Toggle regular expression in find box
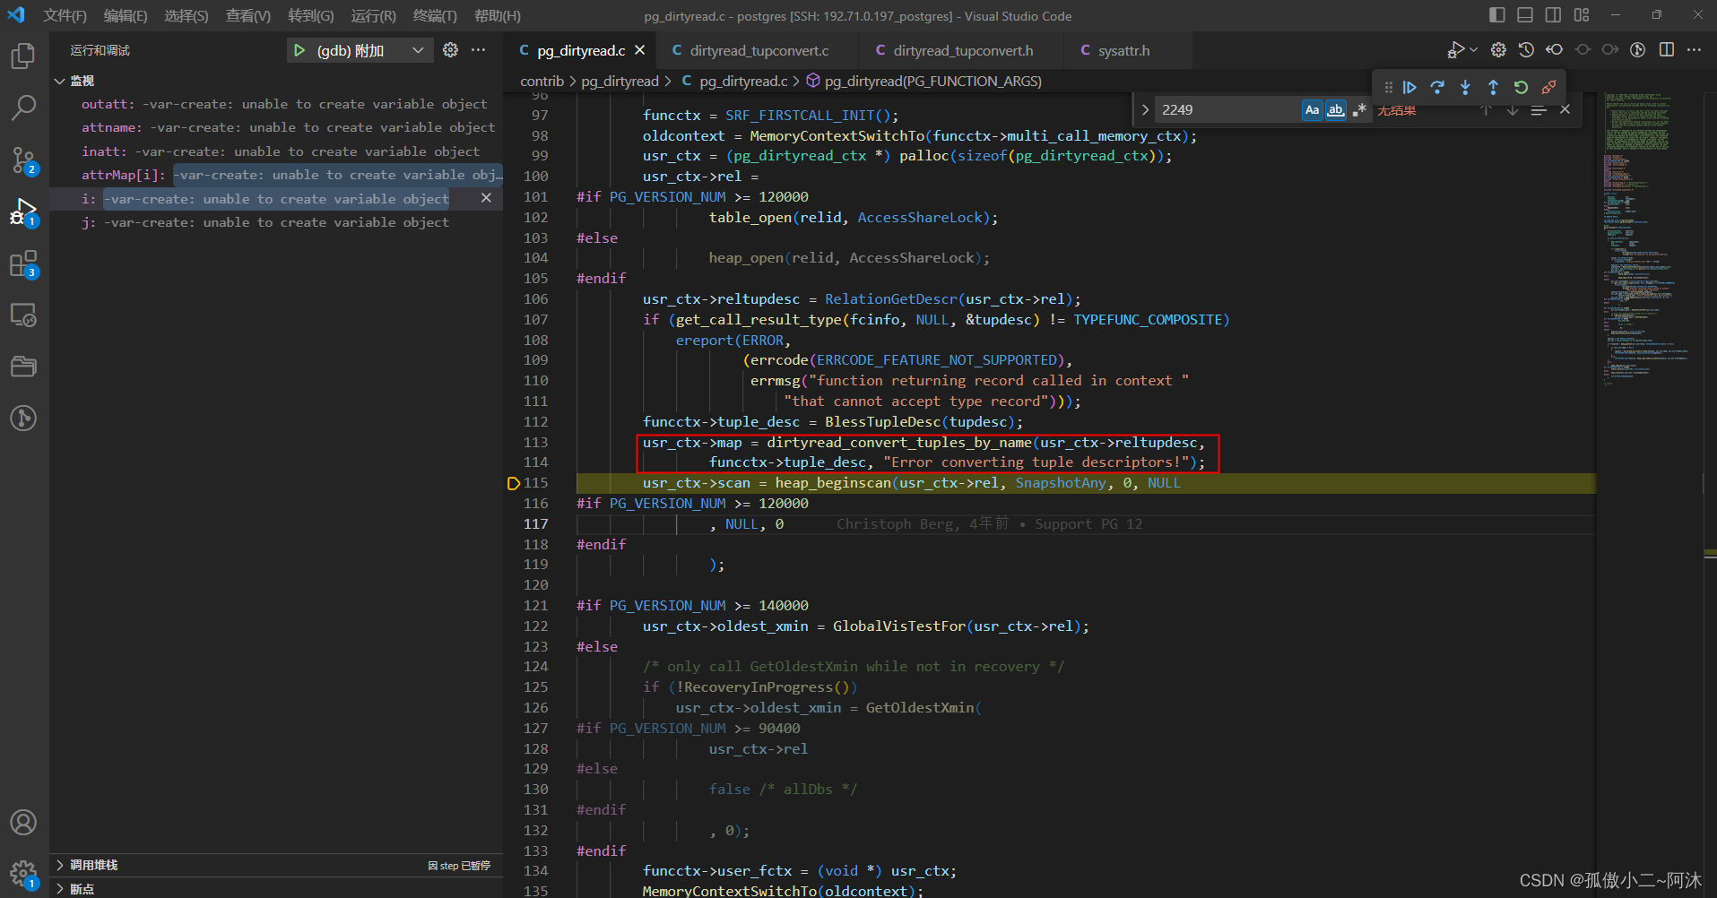 (1359, 109)
